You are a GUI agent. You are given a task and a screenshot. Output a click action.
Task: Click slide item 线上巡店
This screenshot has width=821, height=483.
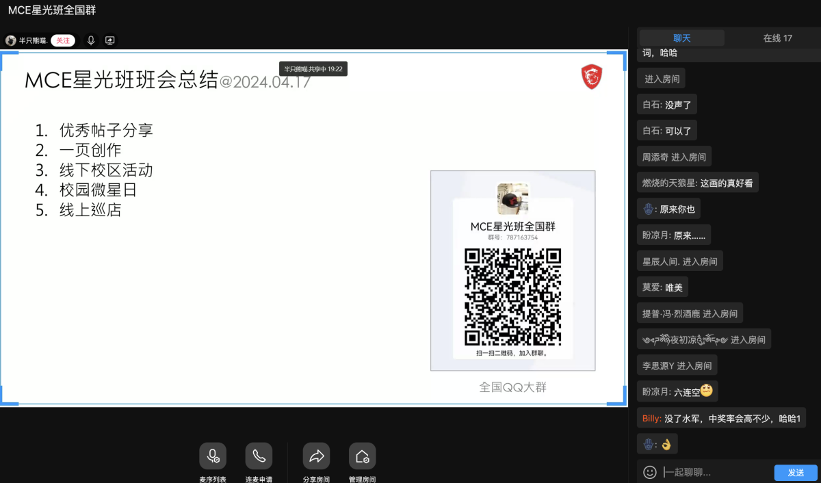pos(90,209)
